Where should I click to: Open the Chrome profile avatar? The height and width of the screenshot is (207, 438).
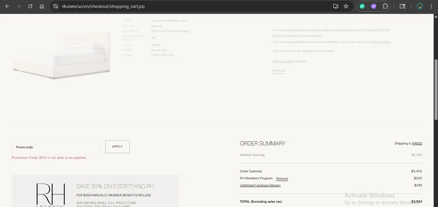pos(420,6)
